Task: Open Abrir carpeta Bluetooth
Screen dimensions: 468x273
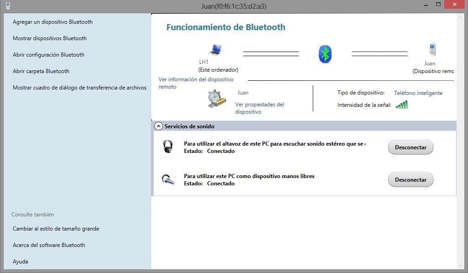Action: [x=41, y=71]
